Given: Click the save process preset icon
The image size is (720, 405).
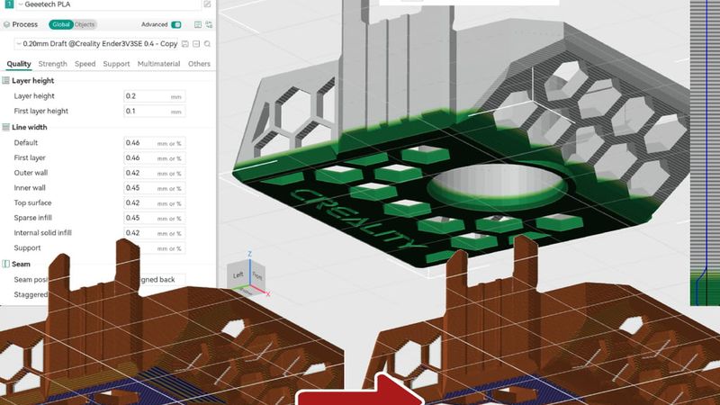Looking at the screenshot, I should click(184, 43).
